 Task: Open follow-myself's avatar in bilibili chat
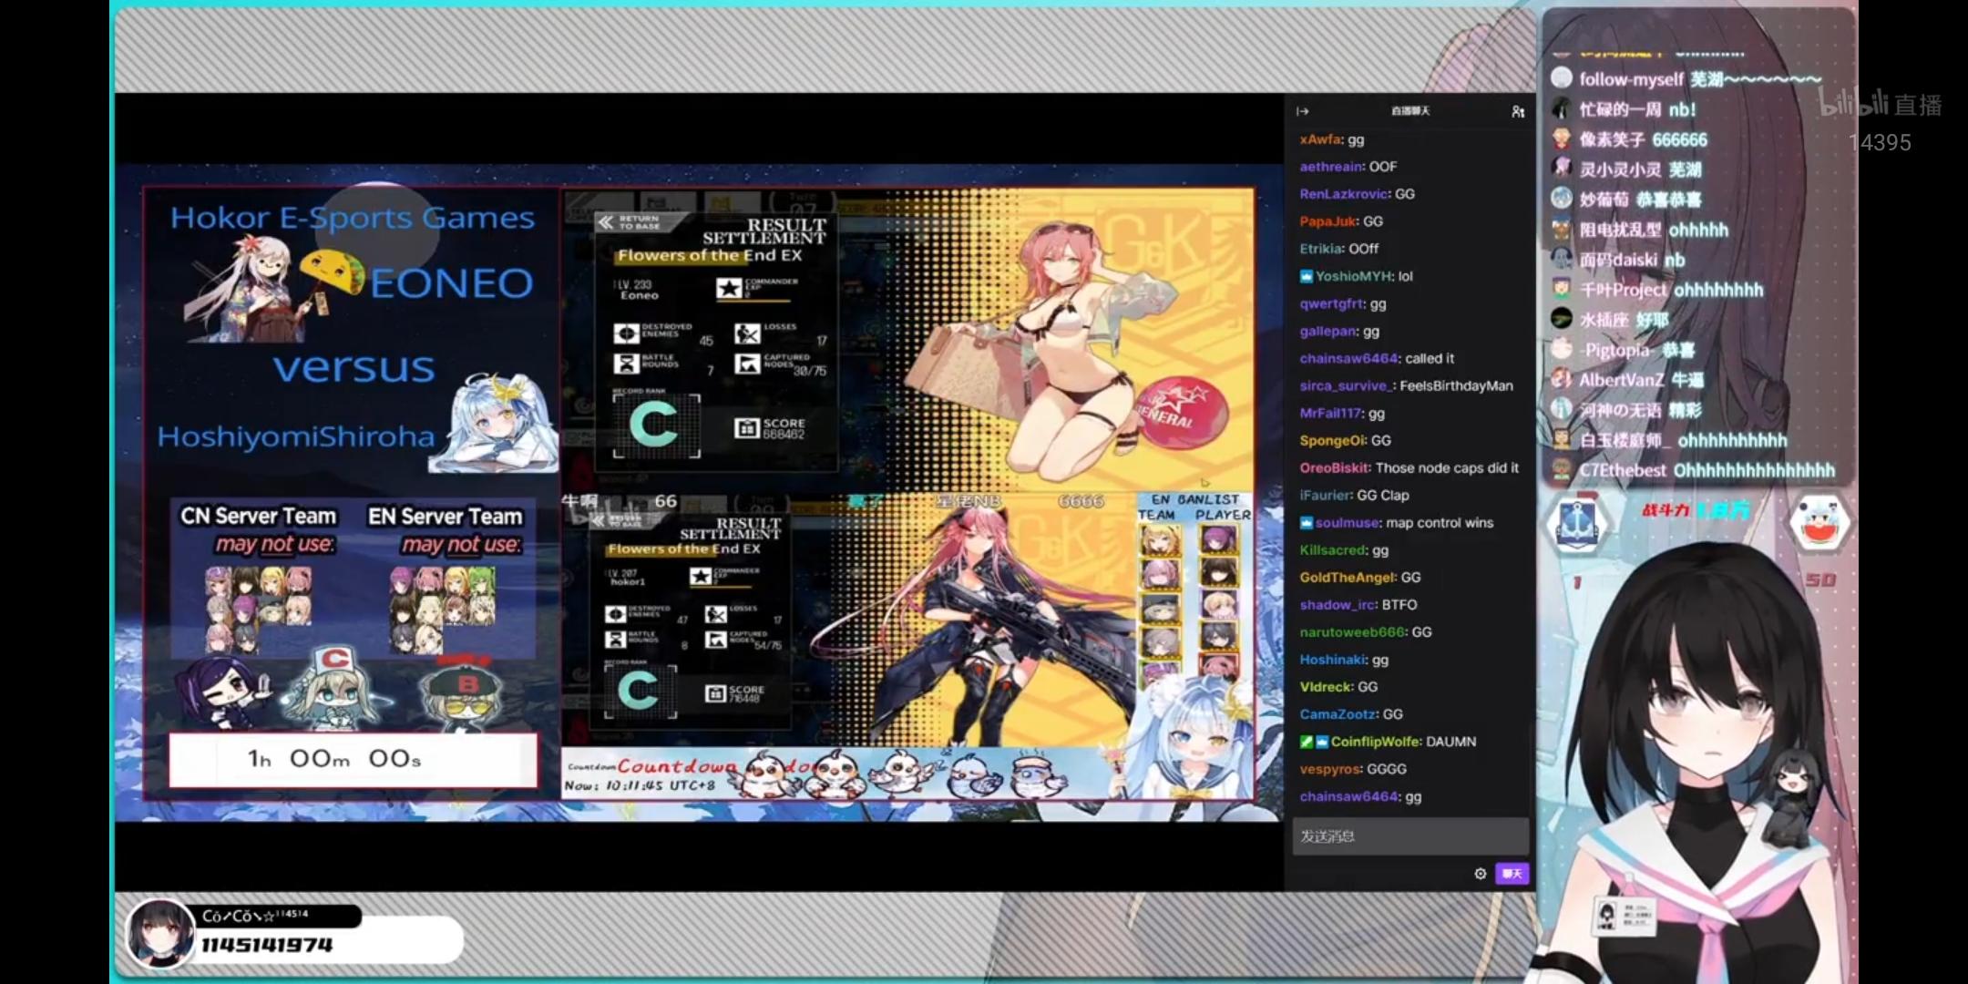(1562, 78)
